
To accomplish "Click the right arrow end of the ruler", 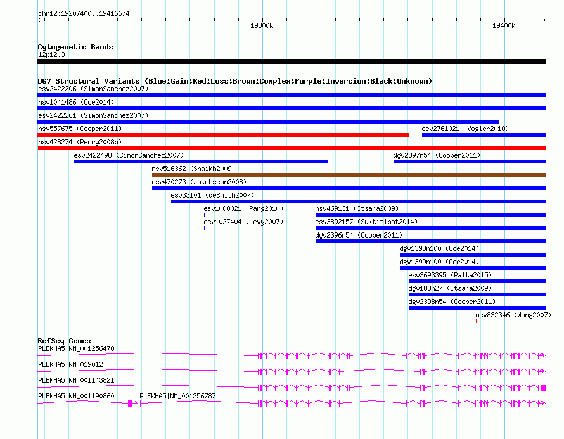I will point(544,20).
